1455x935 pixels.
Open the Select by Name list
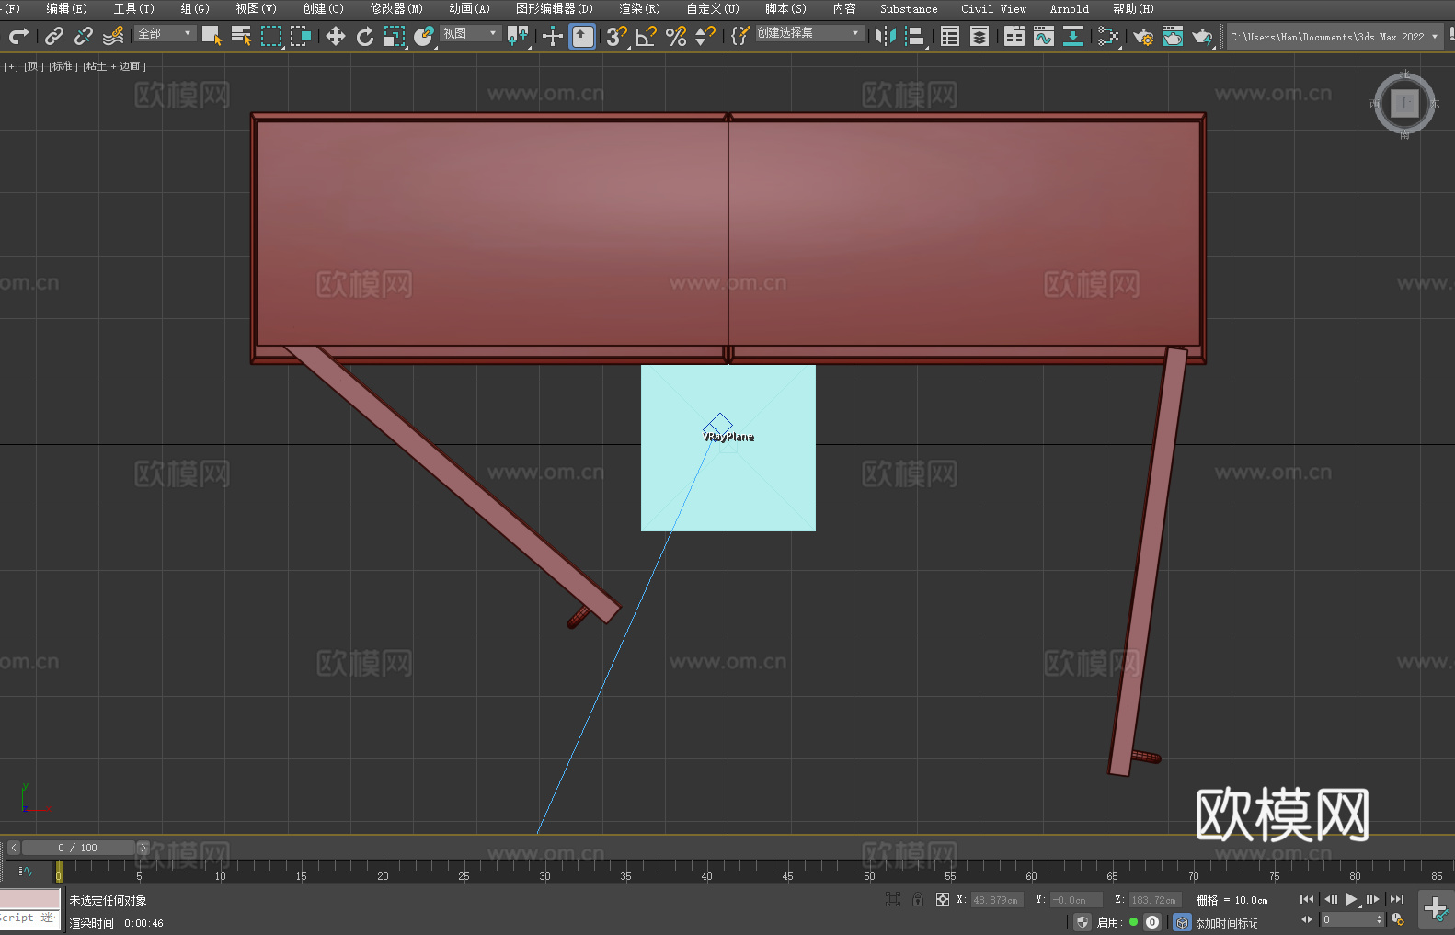(241, 36)
